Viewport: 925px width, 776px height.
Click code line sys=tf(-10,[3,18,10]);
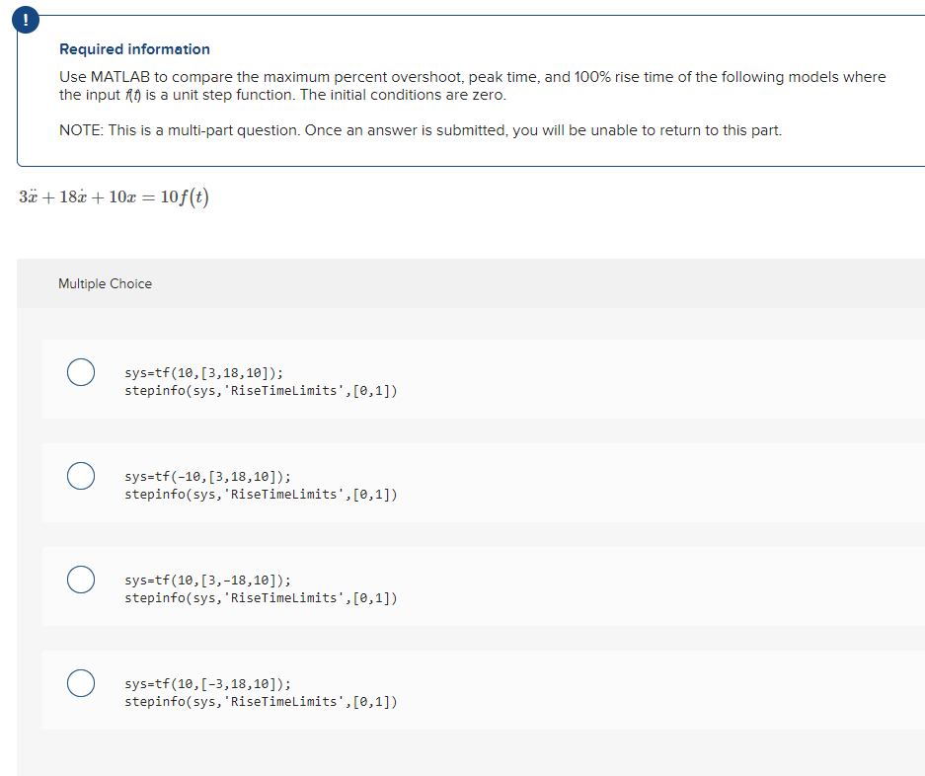207,477
